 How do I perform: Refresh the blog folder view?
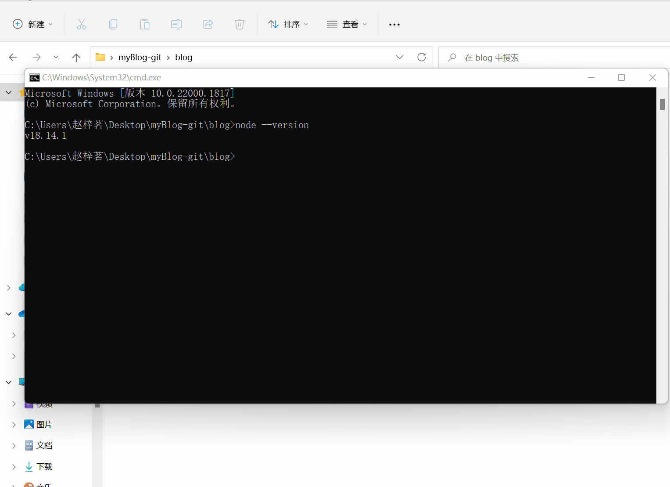[422, 57]
